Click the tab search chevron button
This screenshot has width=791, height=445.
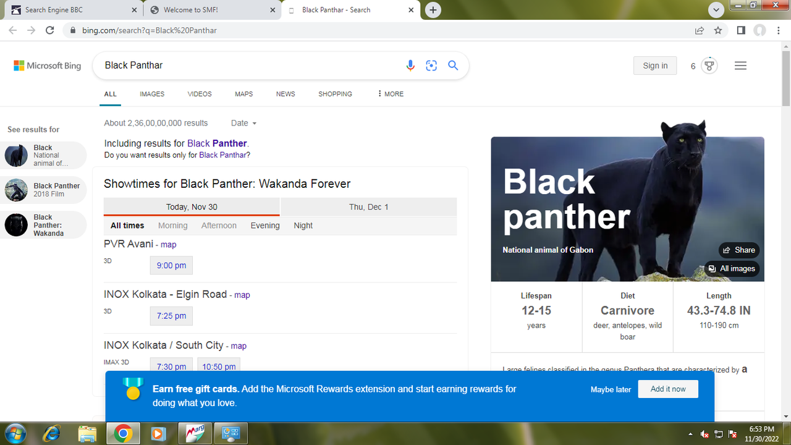716,10
